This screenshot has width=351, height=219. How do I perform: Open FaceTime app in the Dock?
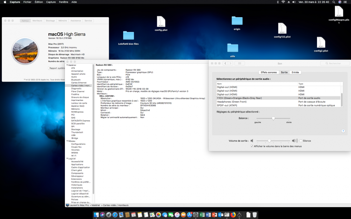171,215
